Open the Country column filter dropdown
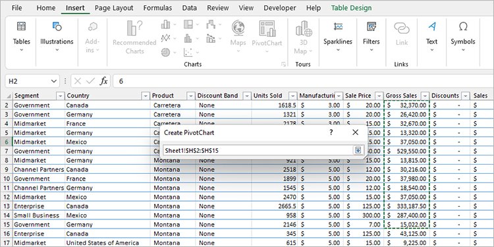This screenshot has height=247, width=494. [x=146, y=96]
